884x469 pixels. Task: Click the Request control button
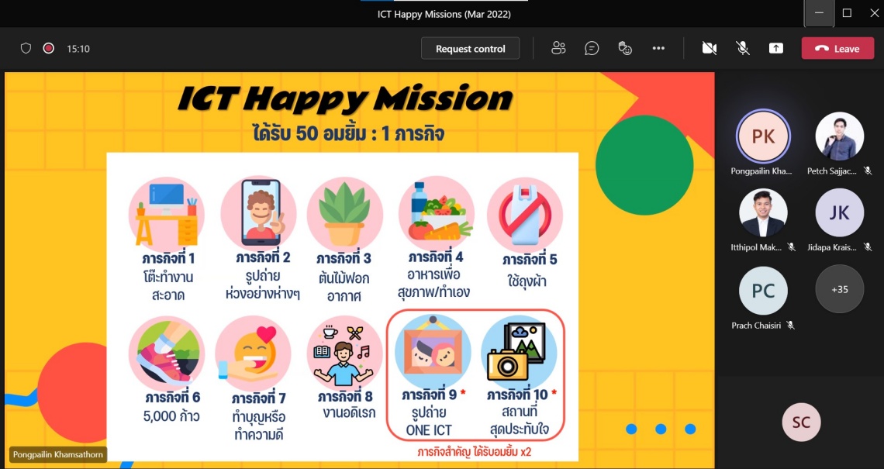(x=470, y=48)
